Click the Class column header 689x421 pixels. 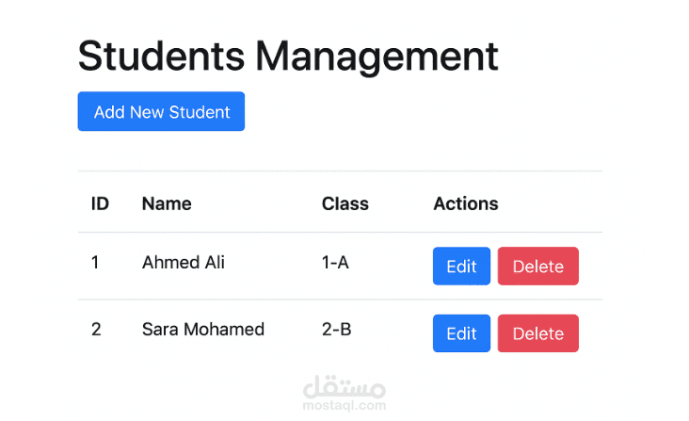coord(344,203)
